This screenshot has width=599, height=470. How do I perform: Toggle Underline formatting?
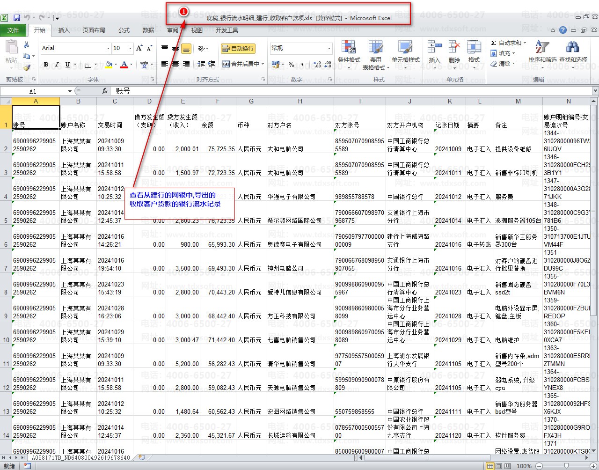pos(67,65)
